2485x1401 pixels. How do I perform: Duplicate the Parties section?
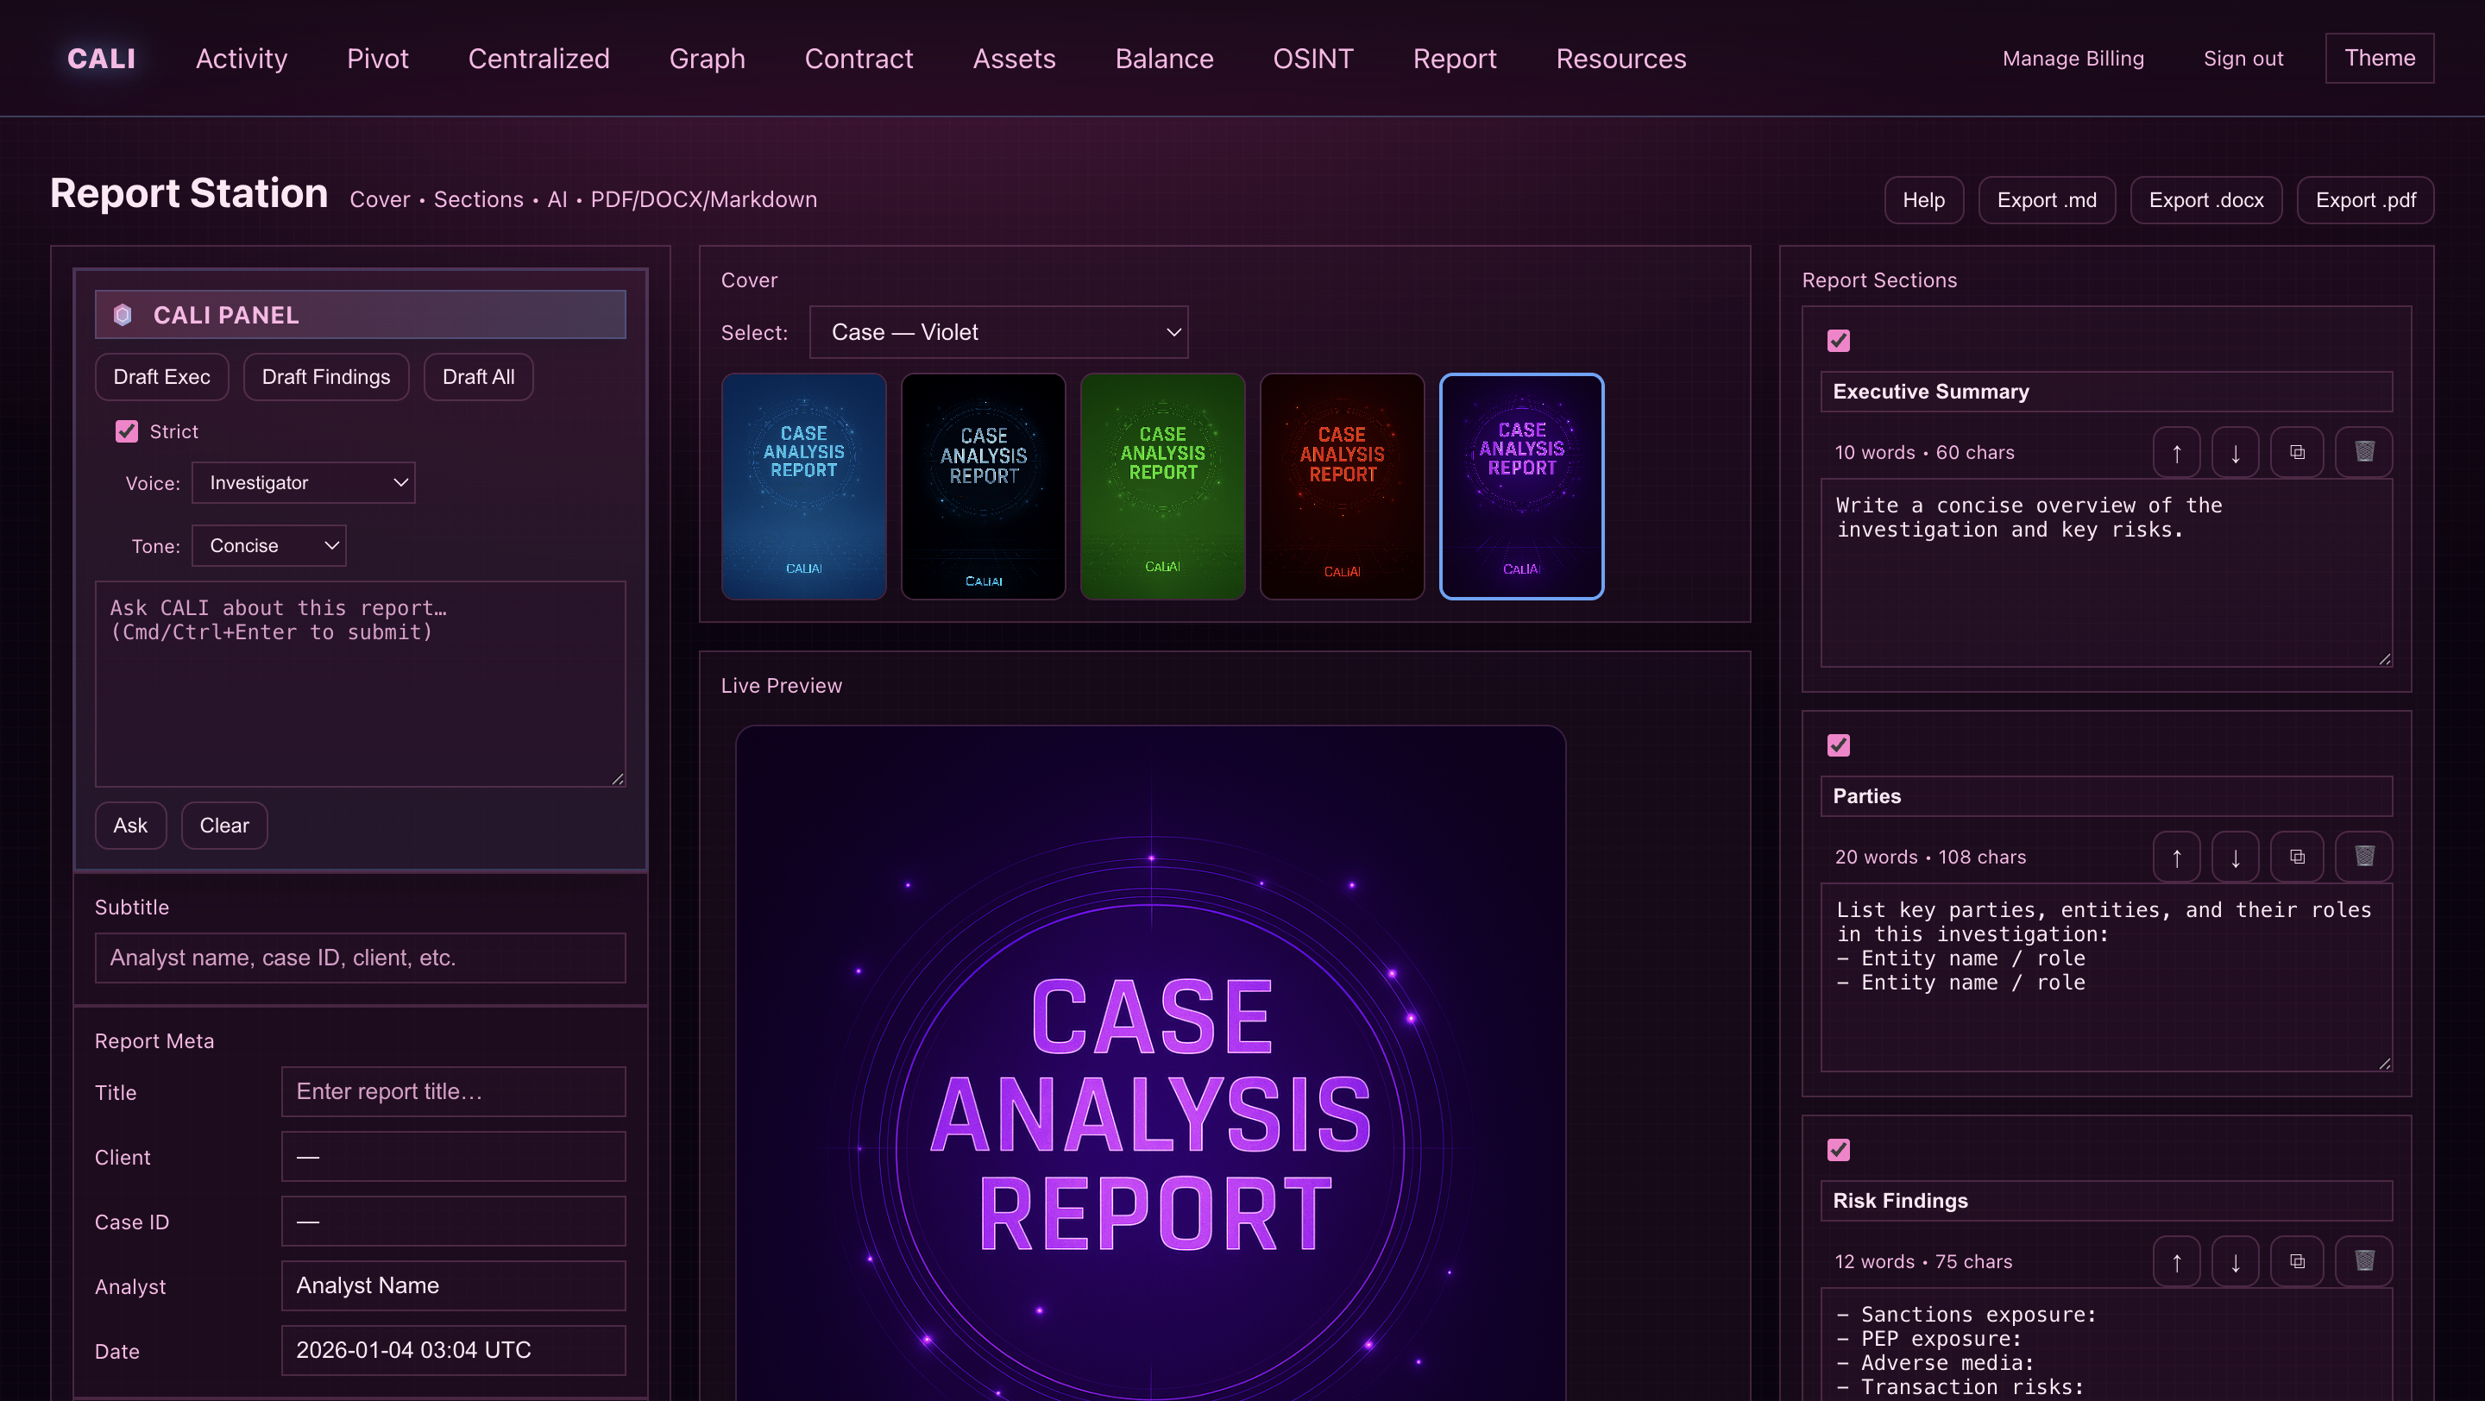tap(2298, 857)
